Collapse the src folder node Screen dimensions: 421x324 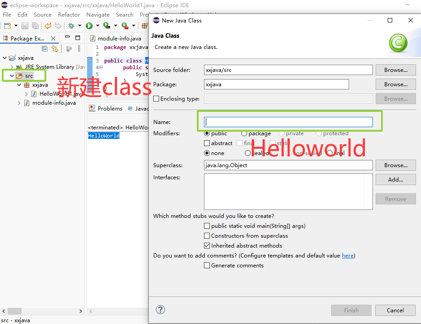click(12, 75)
